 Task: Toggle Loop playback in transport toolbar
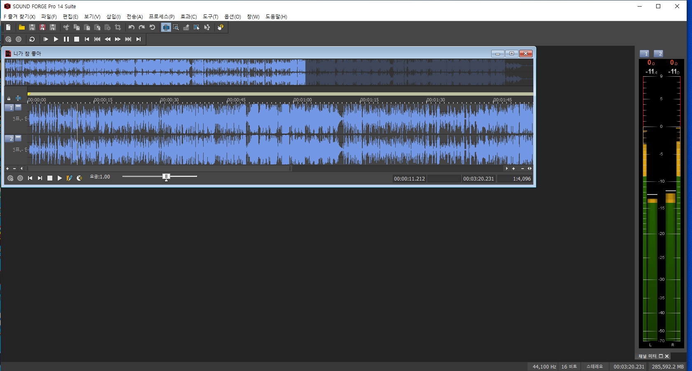pos(32,39)
